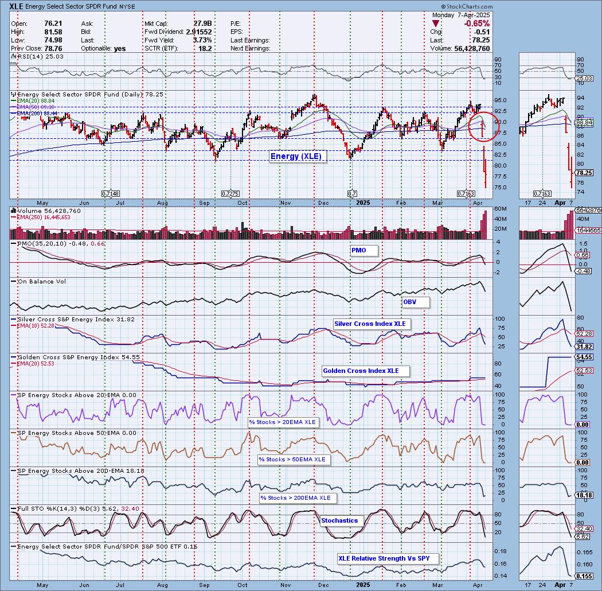This screenshot has height=591, width=602.
Task: Click the red down-triangle change indicator
Action: point(436,24)
